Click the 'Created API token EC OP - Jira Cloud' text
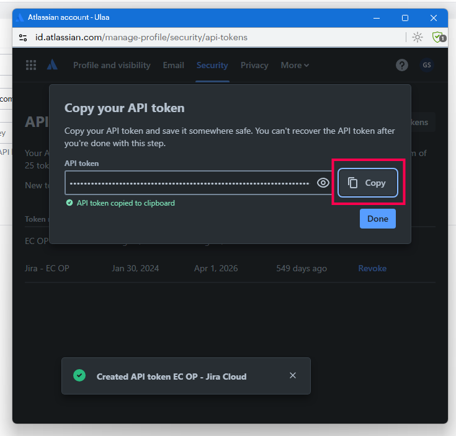Viewport: 456px width, 436px height. coord(172,377)
